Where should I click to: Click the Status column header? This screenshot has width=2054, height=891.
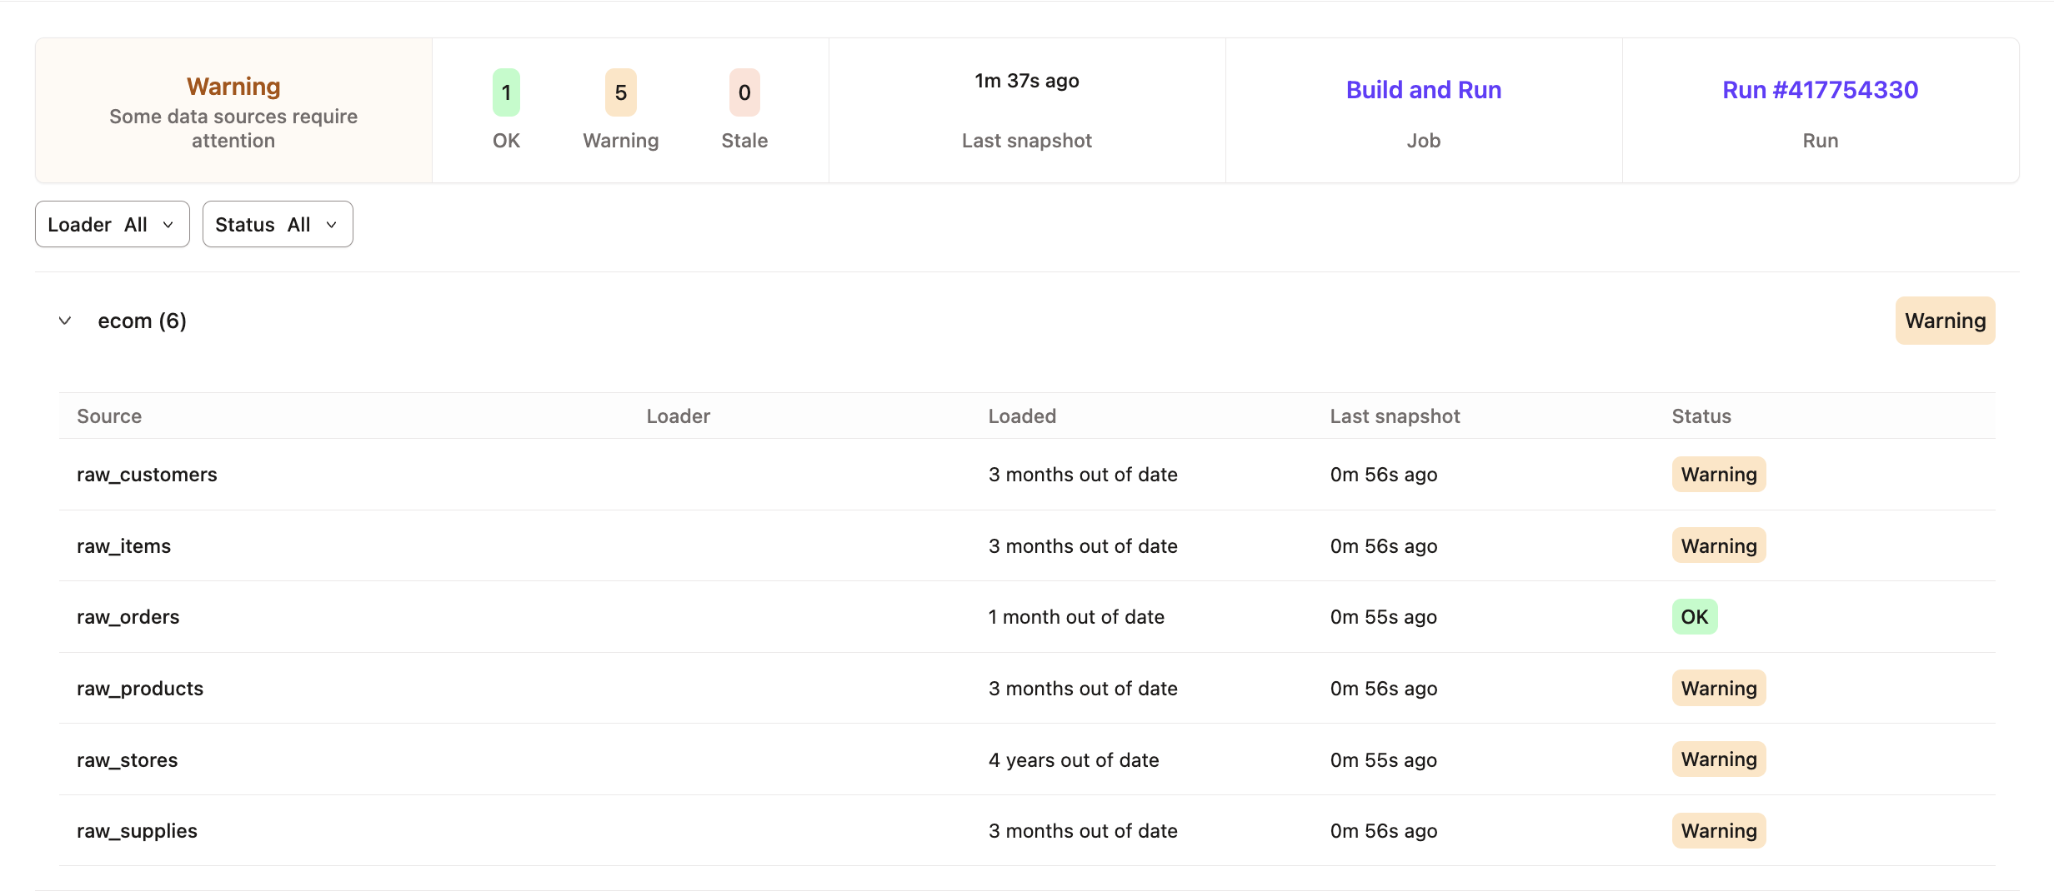click(1701, 416)
